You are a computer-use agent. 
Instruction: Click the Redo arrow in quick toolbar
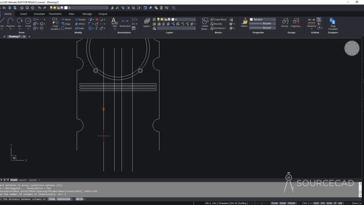coord(44,7)
